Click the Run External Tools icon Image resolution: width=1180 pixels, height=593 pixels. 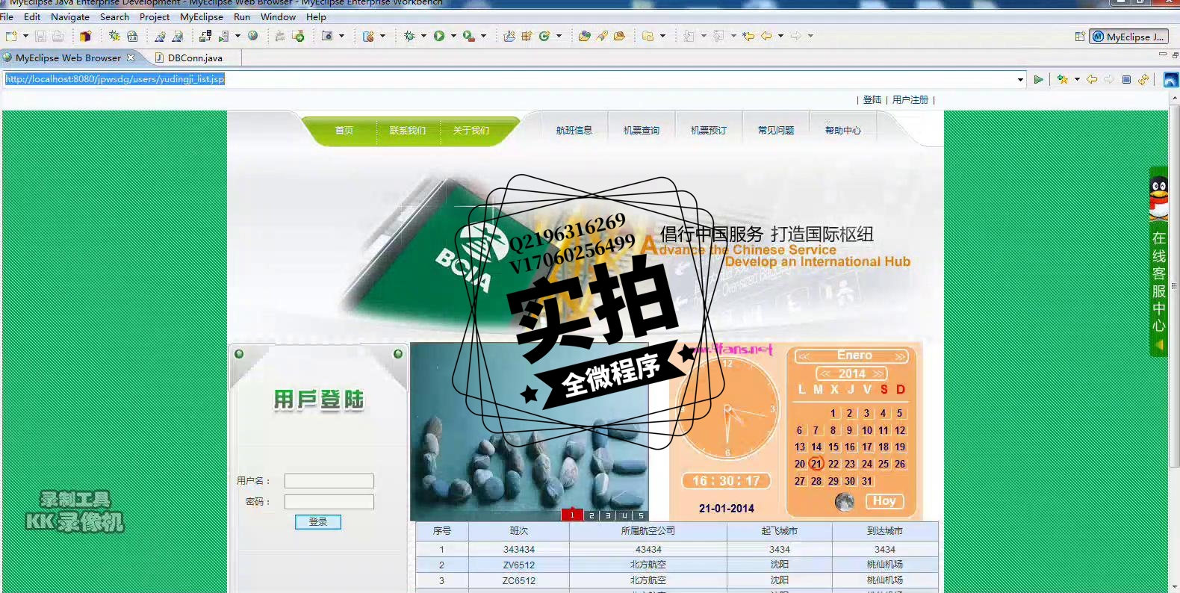tap(468, 36)
